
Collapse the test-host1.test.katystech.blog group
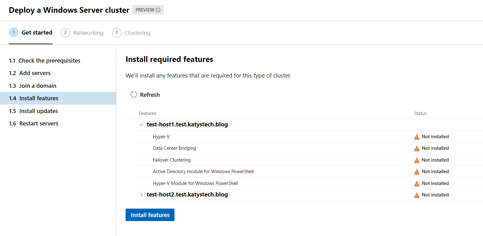click(x=141, y=125)
